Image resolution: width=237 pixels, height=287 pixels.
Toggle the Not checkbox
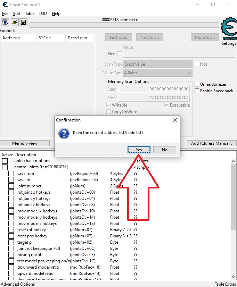(x=197, y=64)
